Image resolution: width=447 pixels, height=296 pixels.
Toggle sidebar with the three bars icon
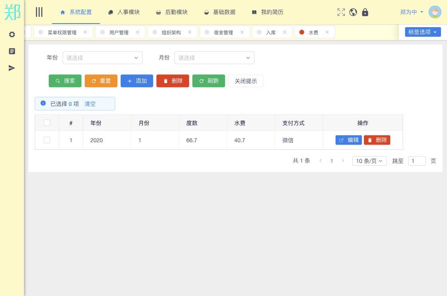(x=39, y=12)
